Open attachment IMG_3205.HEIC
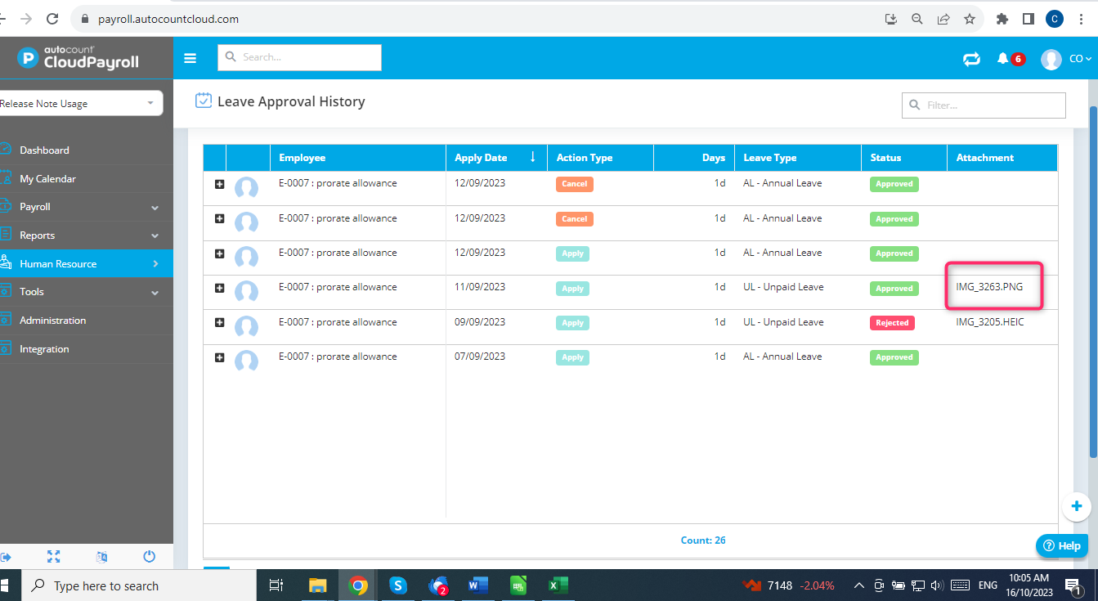The image size is (1098, 601). (990, 322)
